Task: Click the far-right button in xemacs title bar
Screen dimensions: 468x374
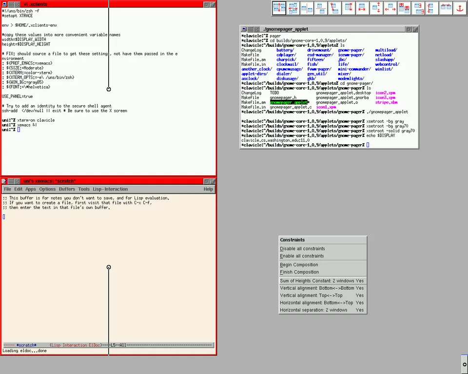Action: (x=213, y=181)
